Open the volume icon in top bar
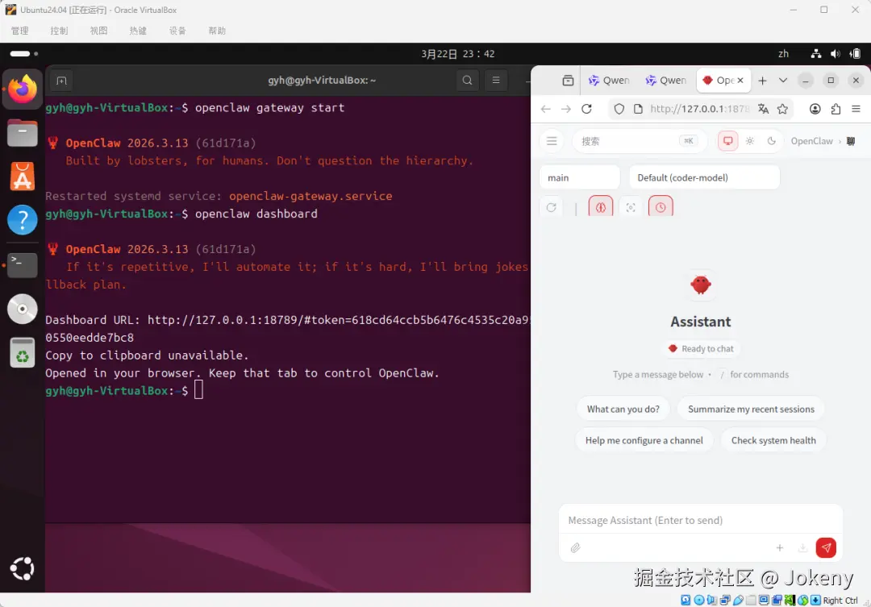The image size is (871, 607). pos(835,54)
